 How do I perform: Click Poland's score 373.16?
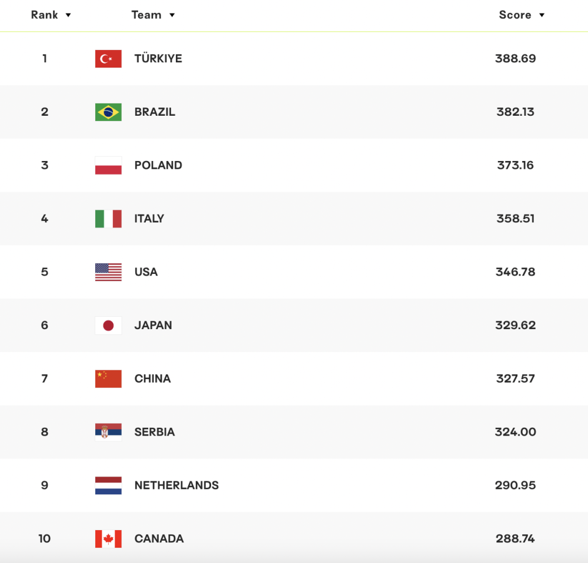tap(515, 166)
